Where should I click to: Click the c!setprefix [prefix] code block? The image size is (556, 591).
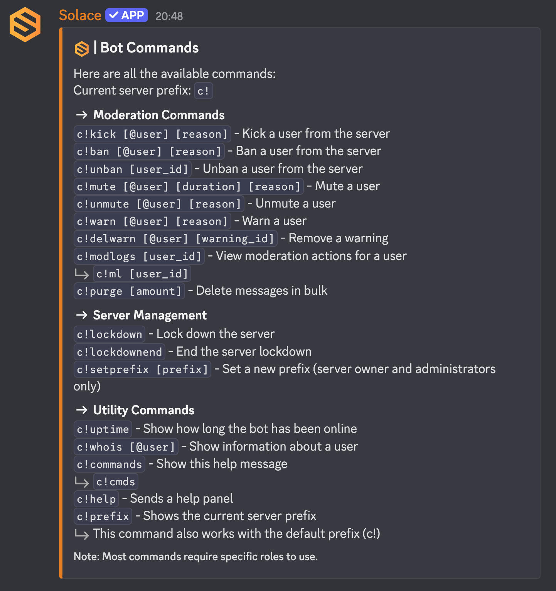click(142, 369)
